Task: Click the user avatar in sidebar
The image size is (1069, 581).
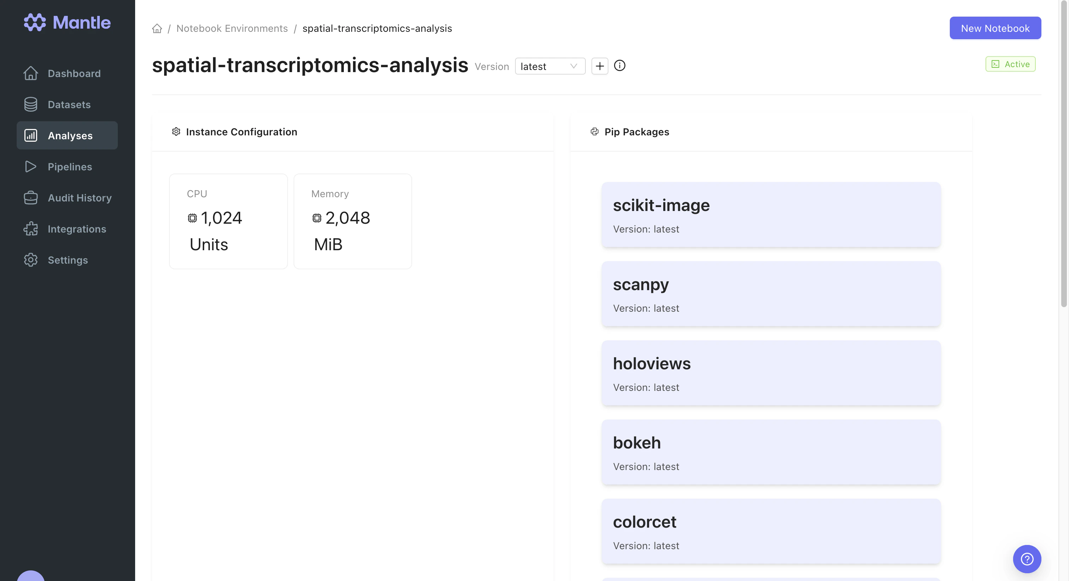Action: pos(31,576)
